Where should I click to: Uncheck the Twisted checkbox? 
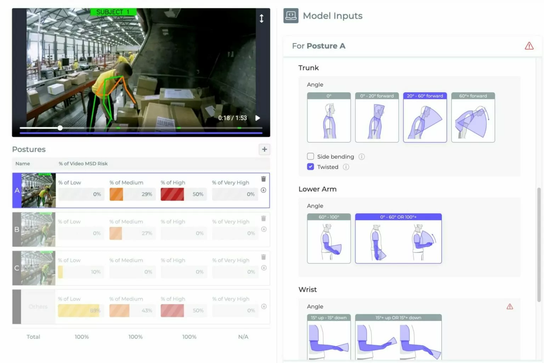pos(311,167)
